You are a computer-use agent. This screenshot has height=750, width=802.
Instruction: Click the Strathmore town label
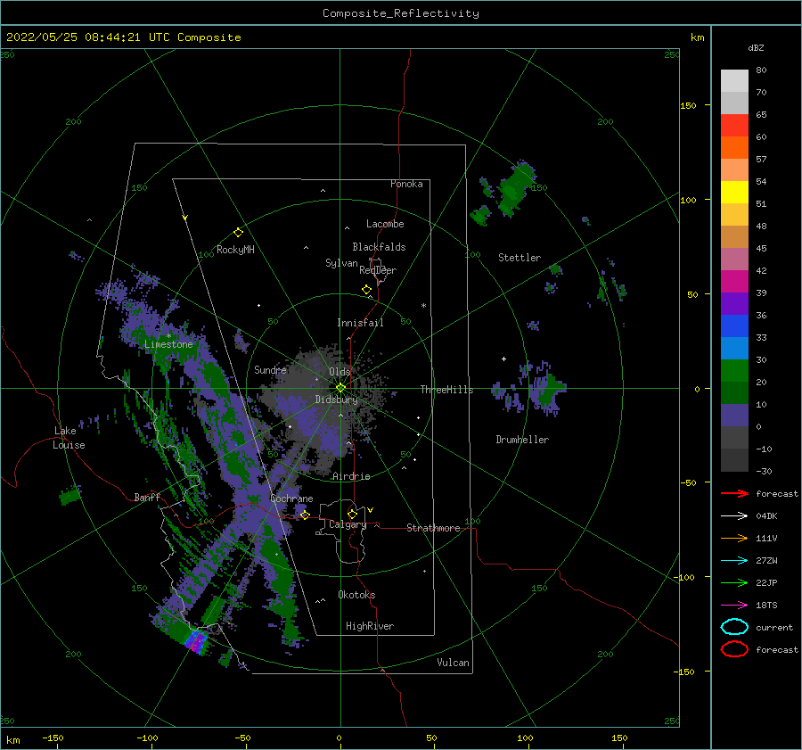point(433,528)
